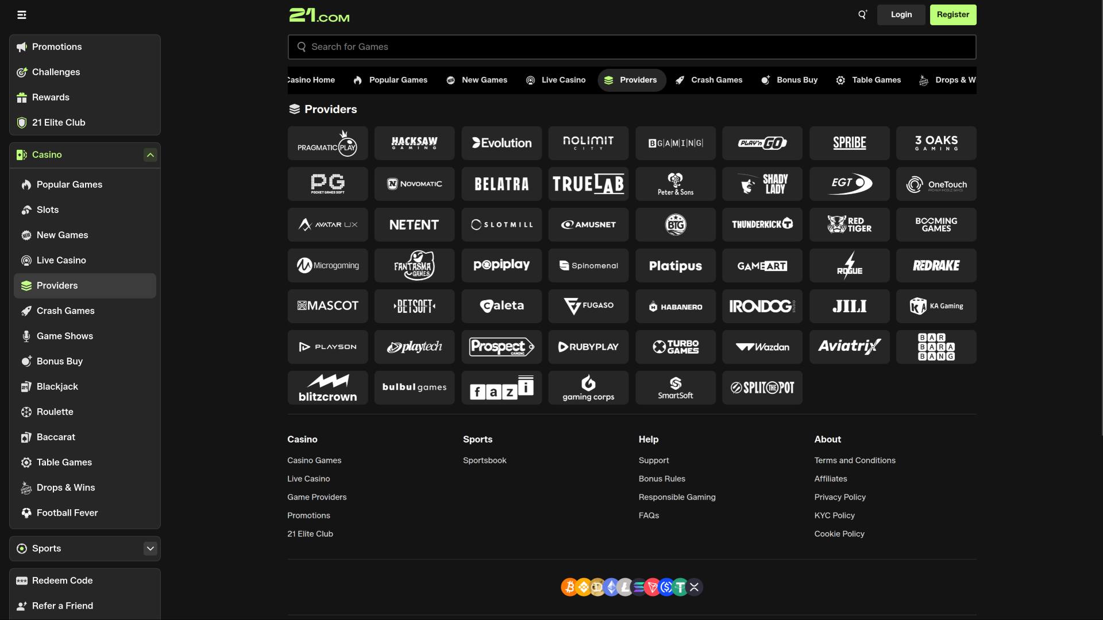Screen dimensions: 1103x620
Task: Open the Live Casino tab
Action: coord(556,80)
